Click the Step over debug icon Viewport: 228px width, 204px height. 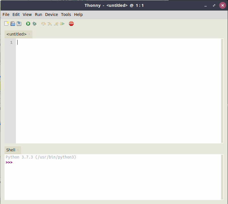coord(43,24)
